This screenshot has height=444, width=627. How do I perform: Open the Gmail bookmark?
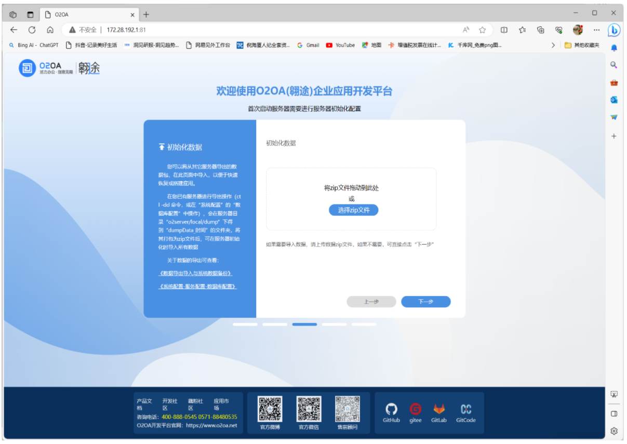pyautogui.click(x=308, y=45)
